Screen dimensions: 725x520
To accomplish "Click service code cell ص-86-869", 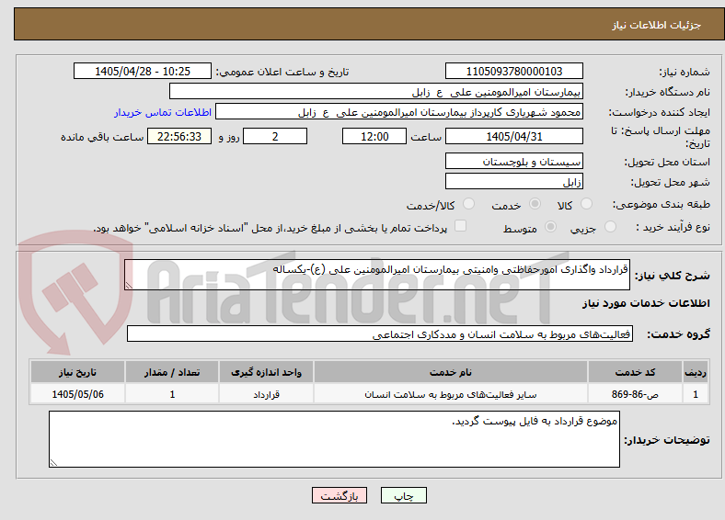I will pyautogui.click(x=635, y=394).
